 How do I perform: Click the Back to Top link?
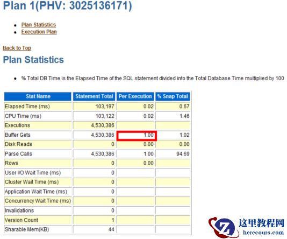17,48
